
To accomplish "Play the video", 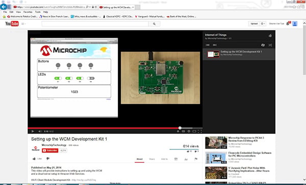I will [x=33, y=131].
